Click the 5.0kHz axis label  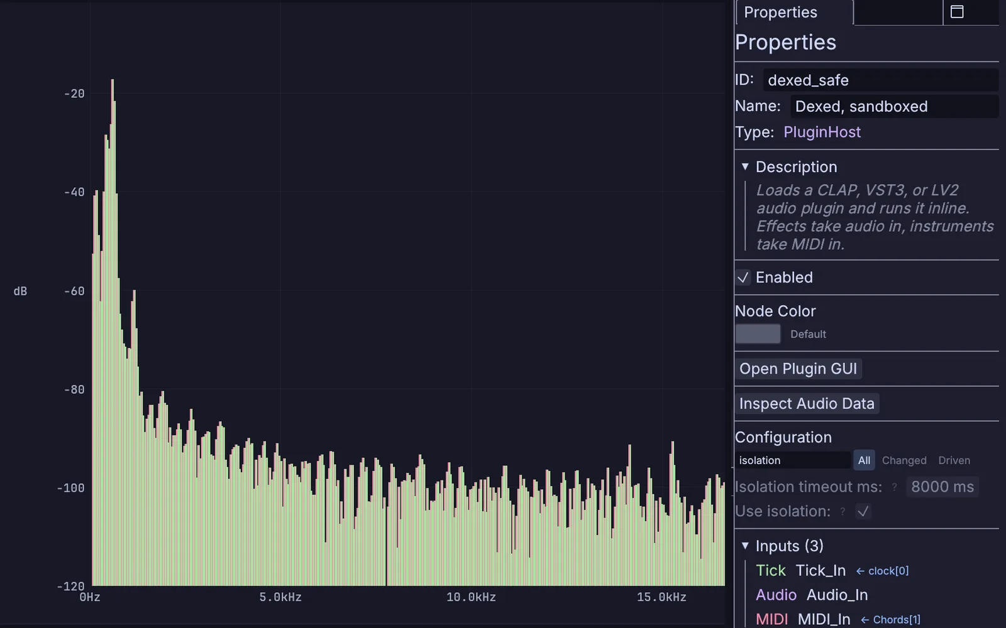(x=280, y=597)
